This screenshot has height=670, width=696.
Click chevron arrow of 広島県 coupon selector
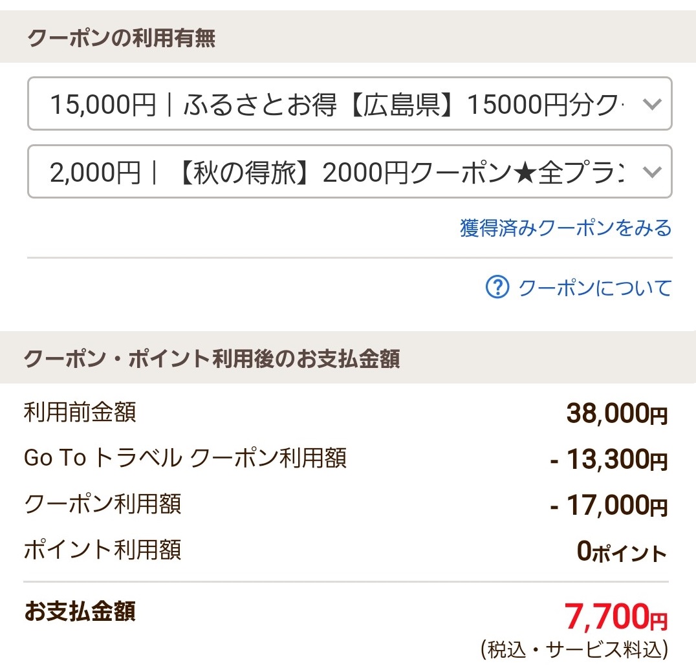(652, 104)
